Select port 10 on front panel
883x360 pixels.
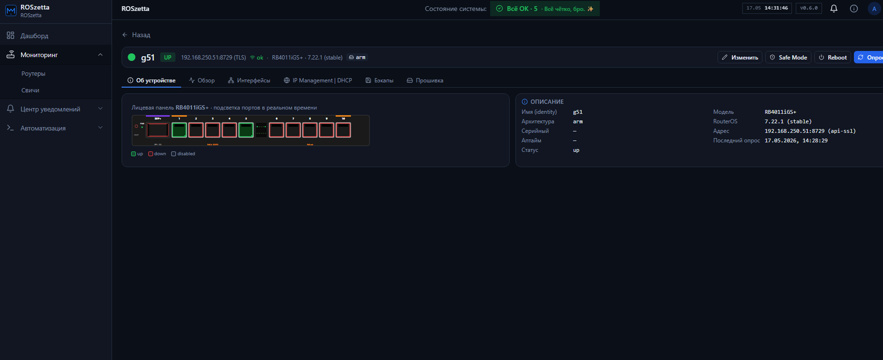tap(343, 130)
